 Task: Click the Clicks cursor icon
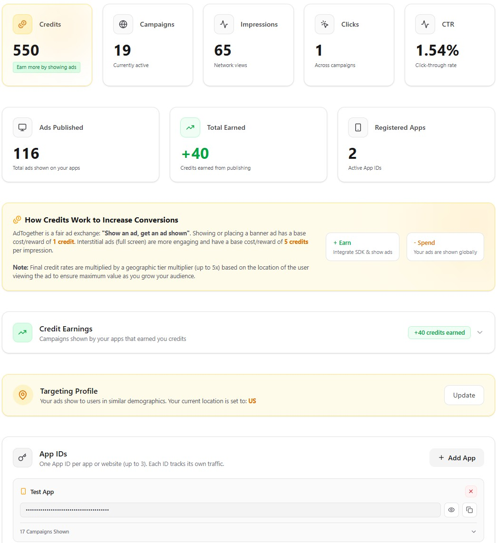[x=324, y=24]
